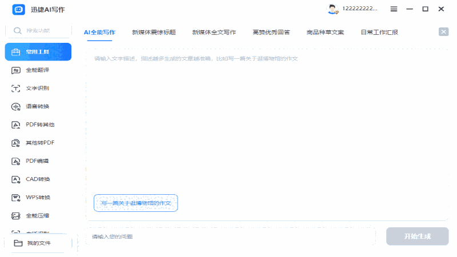Use the suggestion 写一篇关于逛博物馆的作文
Viewport: 457px width, 257px height.
point(136,203)
